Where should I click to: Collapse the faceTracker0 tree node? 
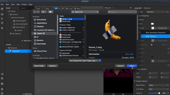(12, 27)
